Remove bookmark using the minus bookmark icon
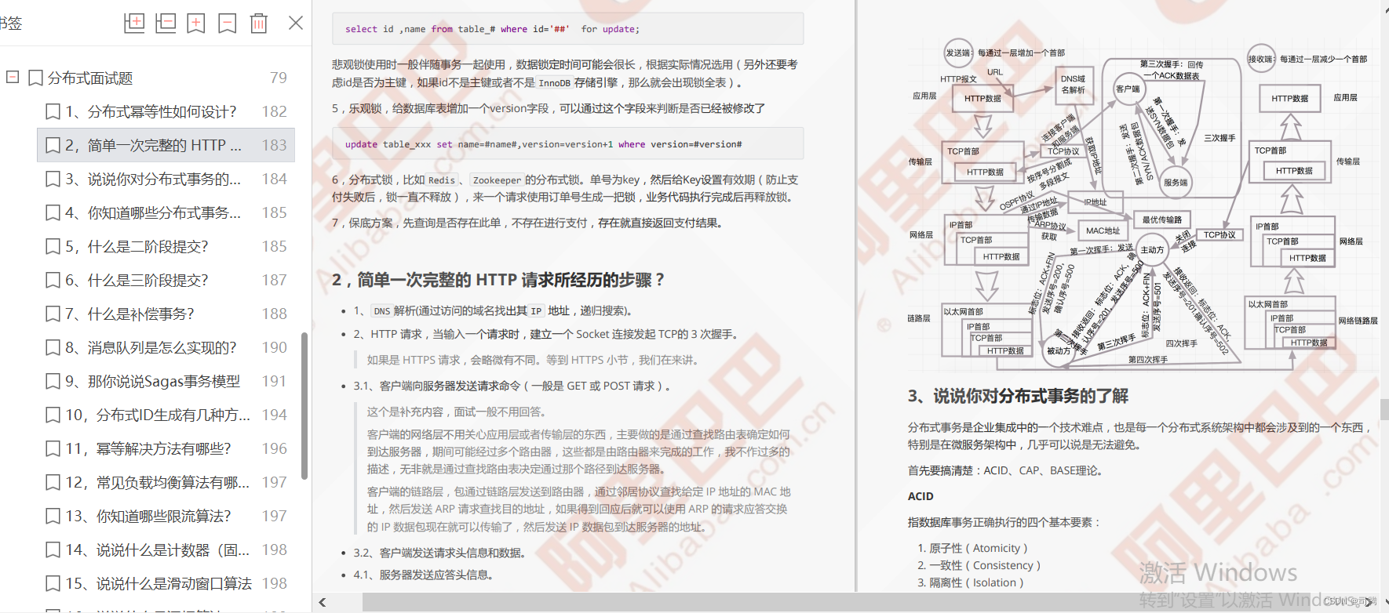 click(x=228, y=23)
